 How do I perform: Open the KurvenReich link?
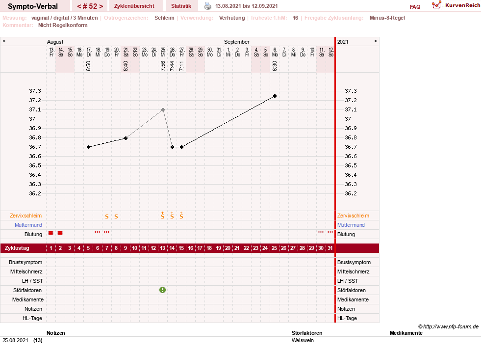(462, 5)
